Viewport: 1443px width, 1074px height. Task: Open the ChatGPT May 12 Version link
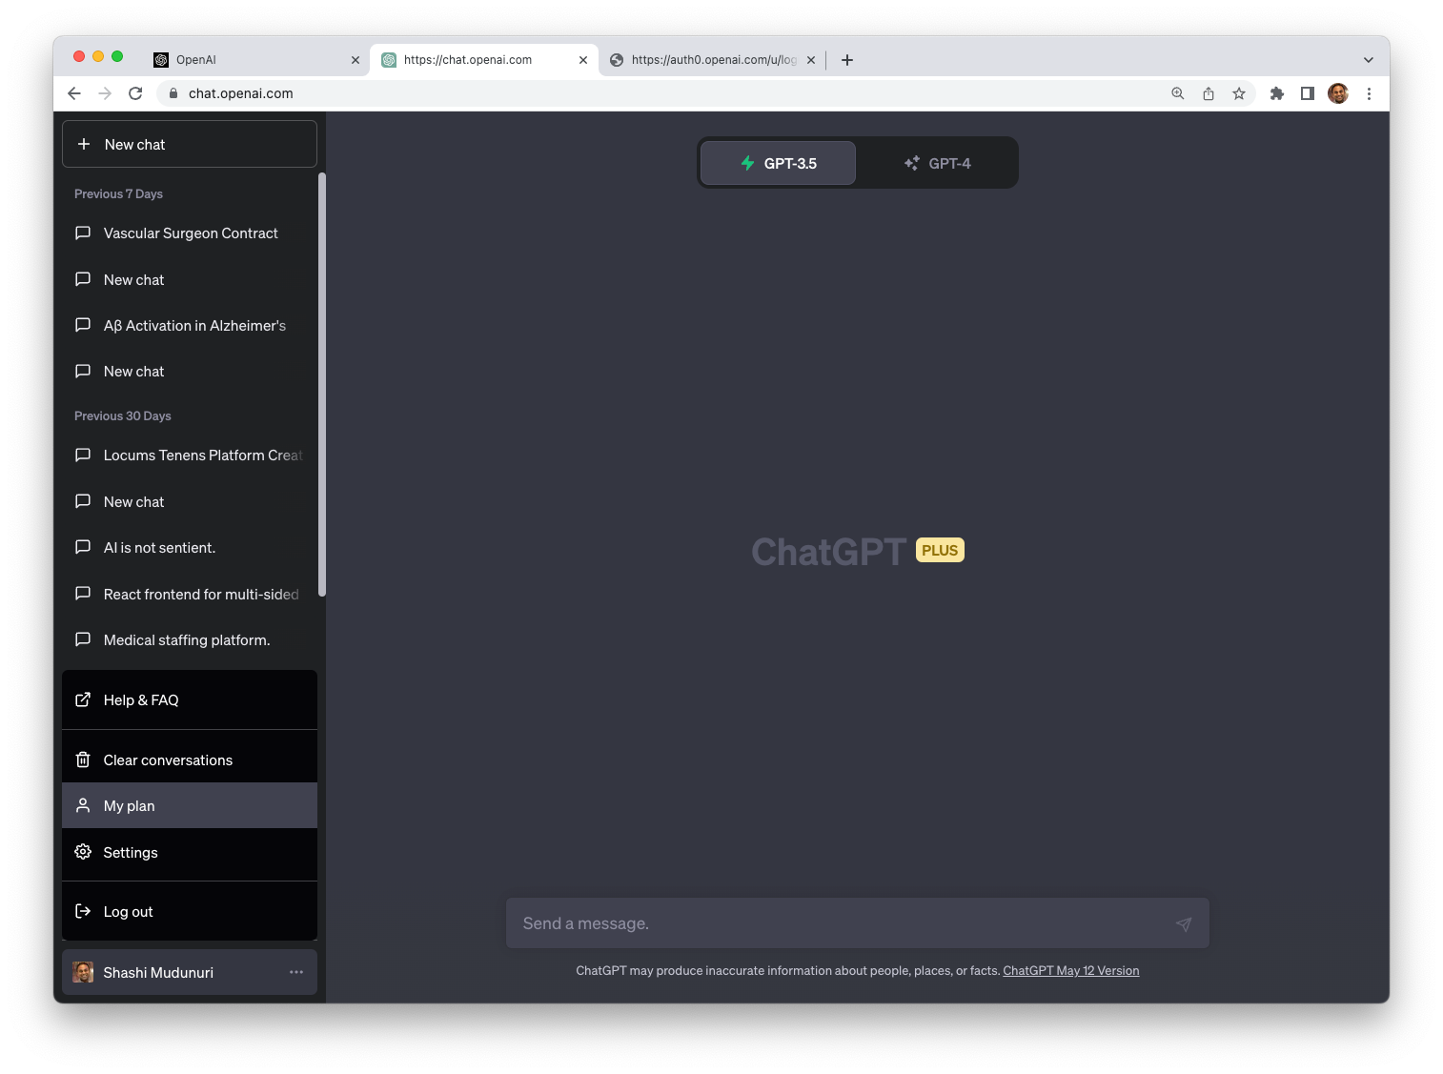[1070, 970]
